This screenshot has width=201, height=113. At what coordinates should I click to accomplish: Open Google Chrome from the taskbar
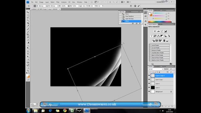[65, 110]
